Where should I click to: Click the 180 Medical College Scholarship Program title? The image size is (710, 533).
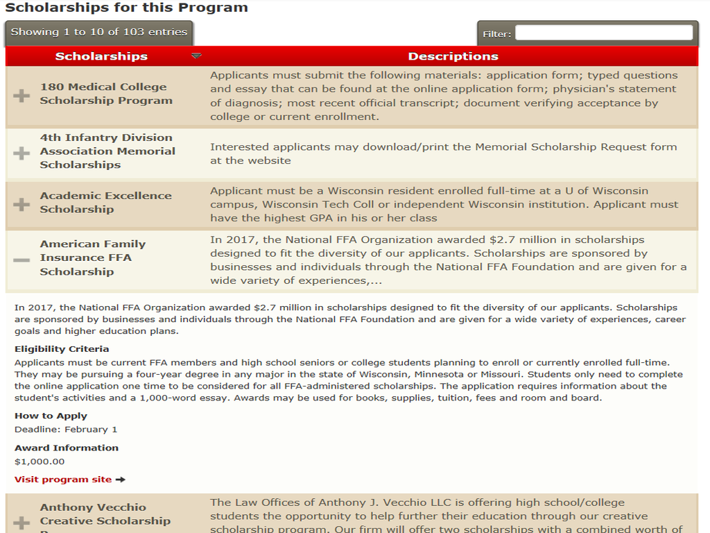[106, 94]
